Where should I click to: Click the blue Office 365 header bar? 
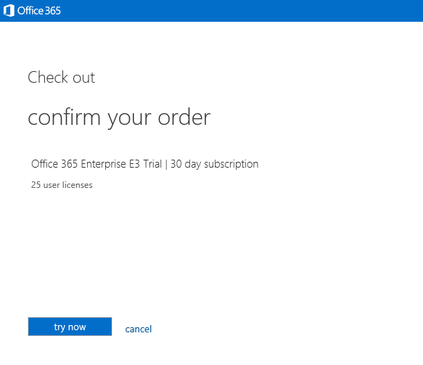click(212, 11)
